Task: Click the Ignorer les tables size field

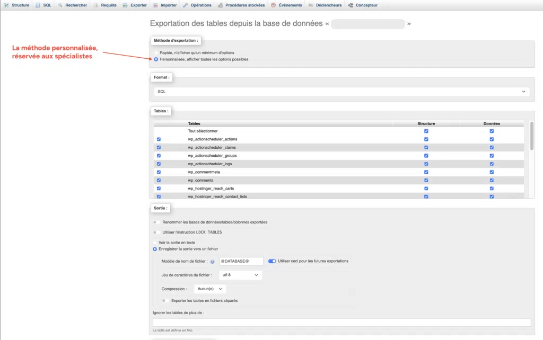Action: pyautogui.click(x=342, y=323)
